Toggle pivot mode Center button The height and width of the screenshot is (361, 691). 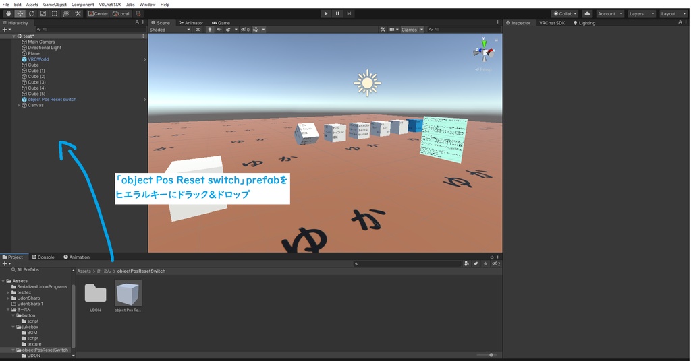coord(98,13)
